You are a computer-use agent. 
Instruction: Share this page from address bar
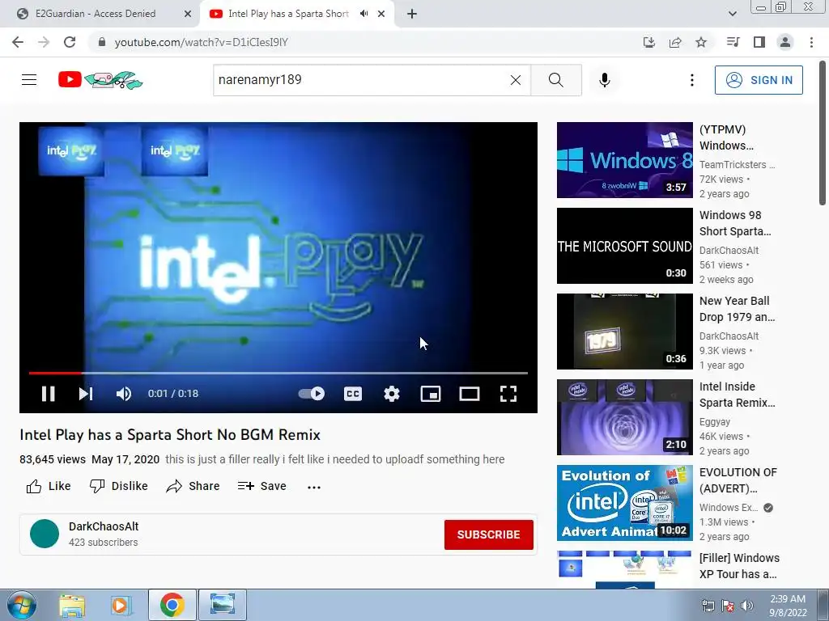coord(675,42)
